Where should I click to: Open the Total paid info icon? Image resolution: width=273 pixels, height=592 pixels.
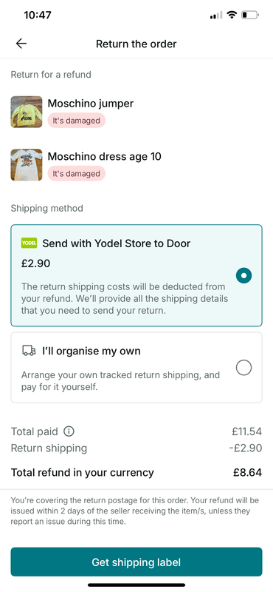coord(69,431)
